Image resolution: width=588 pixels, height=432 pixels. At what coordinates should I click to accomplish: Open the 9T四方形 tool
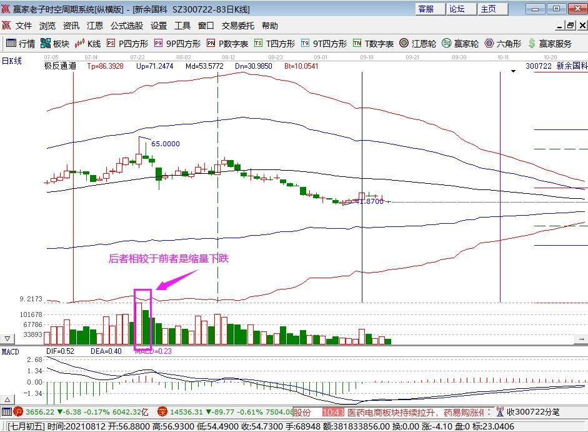(324, 44)
